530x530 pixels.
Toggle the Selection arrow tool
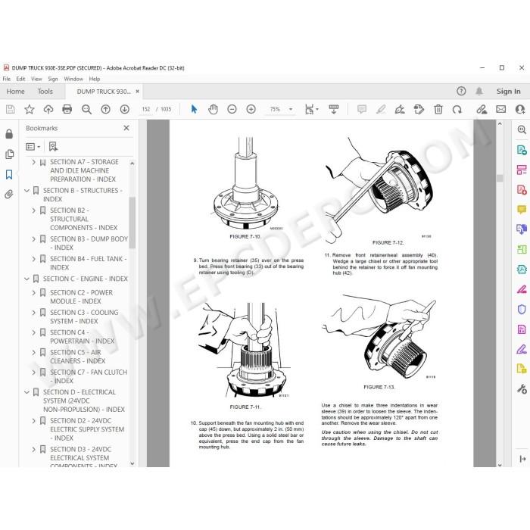coord(194,109)
